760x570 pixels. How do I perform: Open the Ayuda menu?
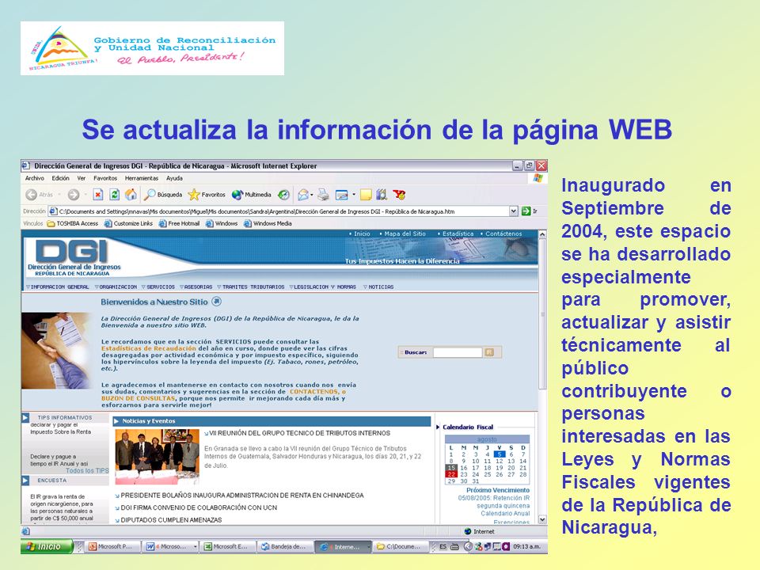point(174,178)
